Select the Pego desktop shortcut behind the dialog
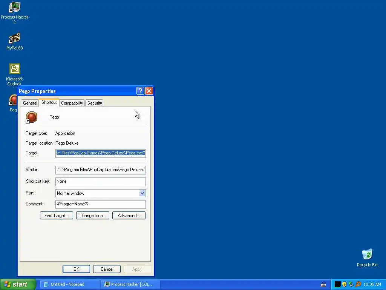This screenshot has height=290, width=386. click(x=13, y=103)
